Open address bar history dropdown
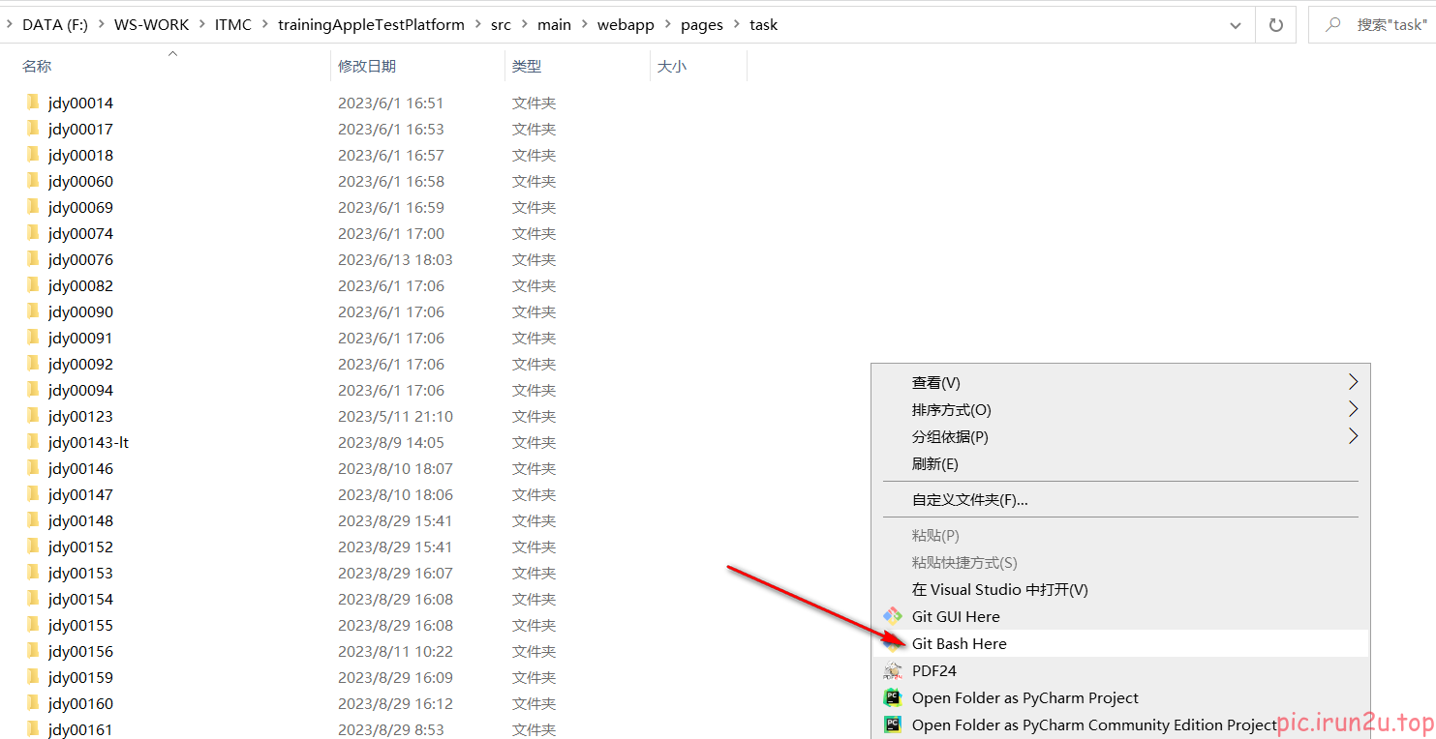 (x=1235, y=25)
